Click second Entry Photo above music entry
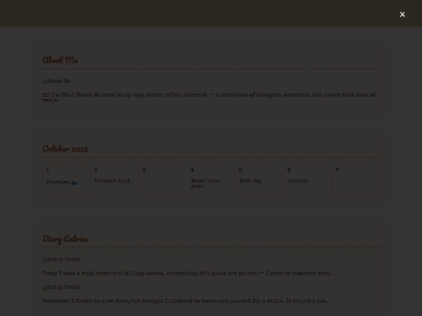 pyautogui.click(x=61, y=287)
